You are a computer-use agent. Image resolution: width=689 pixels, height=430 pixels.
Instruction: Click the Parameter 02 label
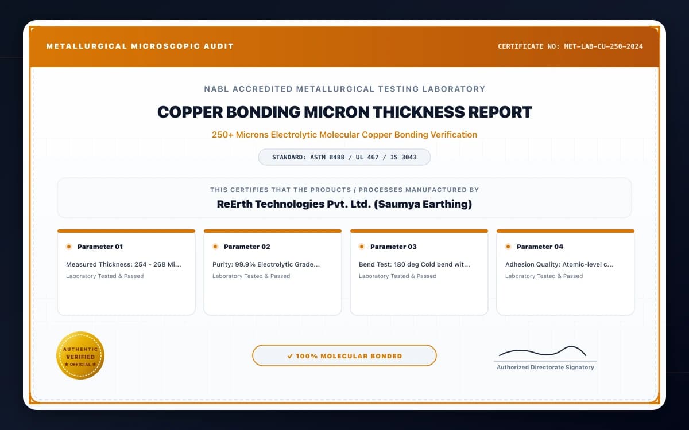(x=247, y=247)
